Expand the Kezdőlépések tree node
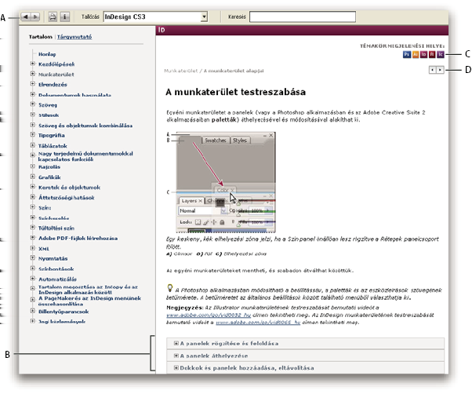This screenshot has width=472, height=394. (32, 64)
